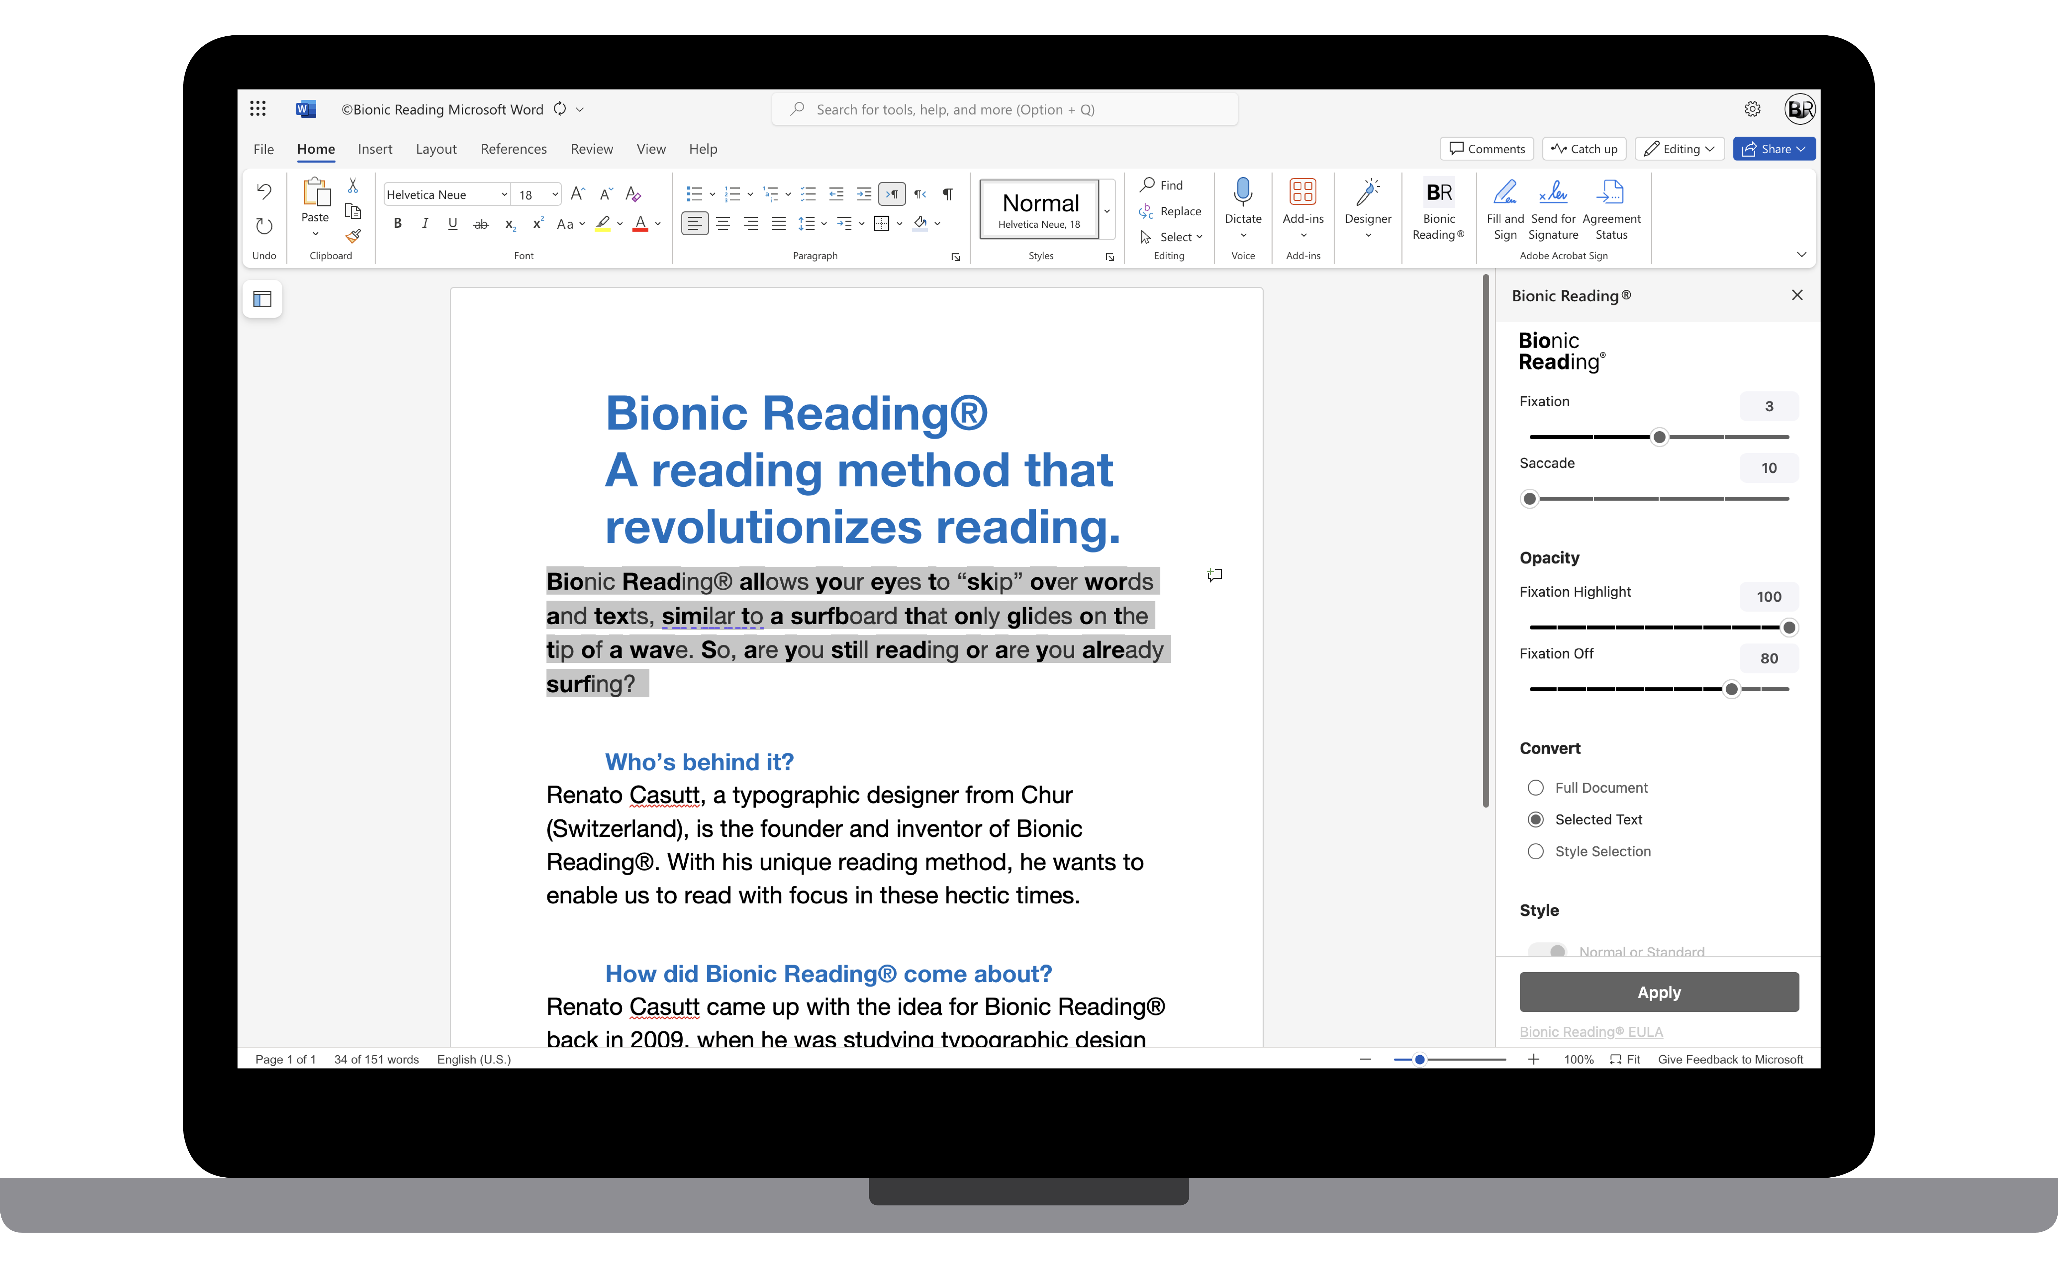The image size is (2058, 1286).
Task: Toggle Italic formatting
Action: 425,224
